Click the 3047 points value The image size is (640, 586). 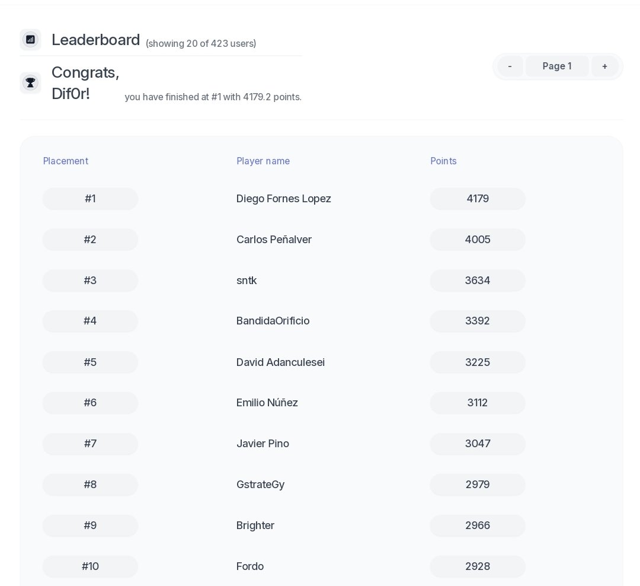pos(478,444)
